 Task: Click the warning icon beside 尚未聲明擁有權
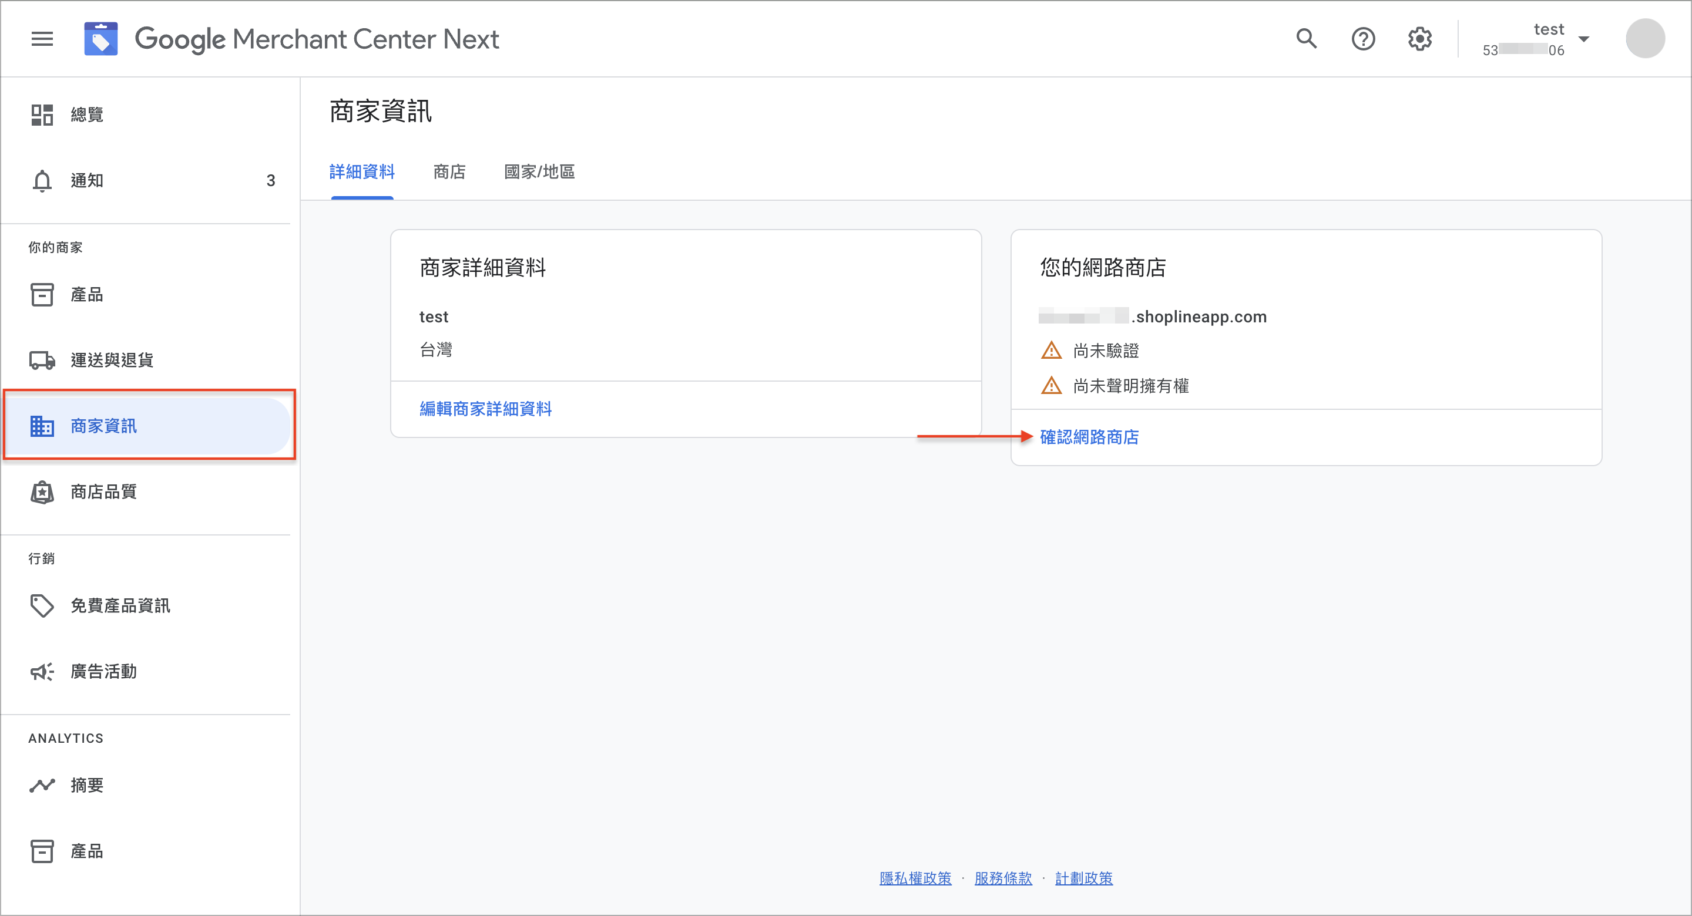[1051, 385]
